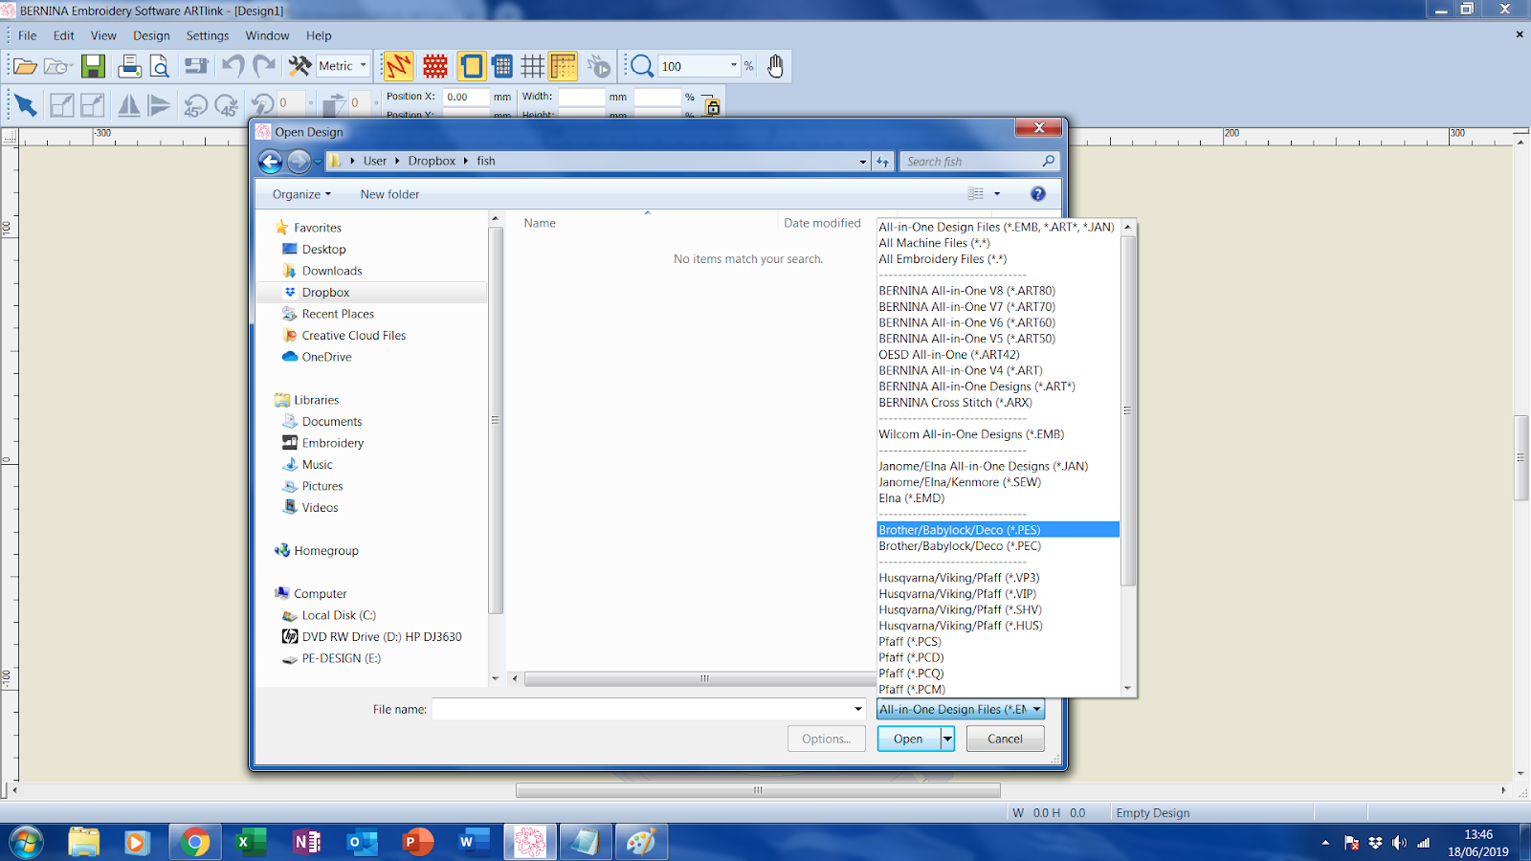Open Options via hammer and wrench icon
Viewport: 1531px width, 861px height.
300,66
